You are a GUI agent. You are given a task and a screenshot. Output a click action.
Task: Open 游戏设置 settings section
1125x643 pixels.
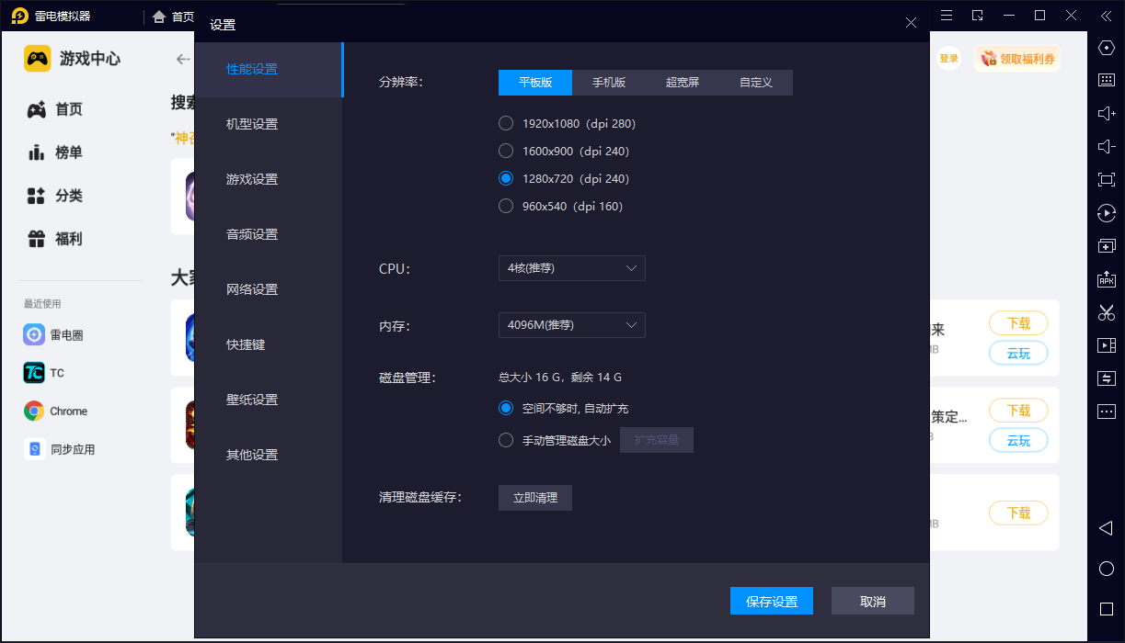pos(269,179)
